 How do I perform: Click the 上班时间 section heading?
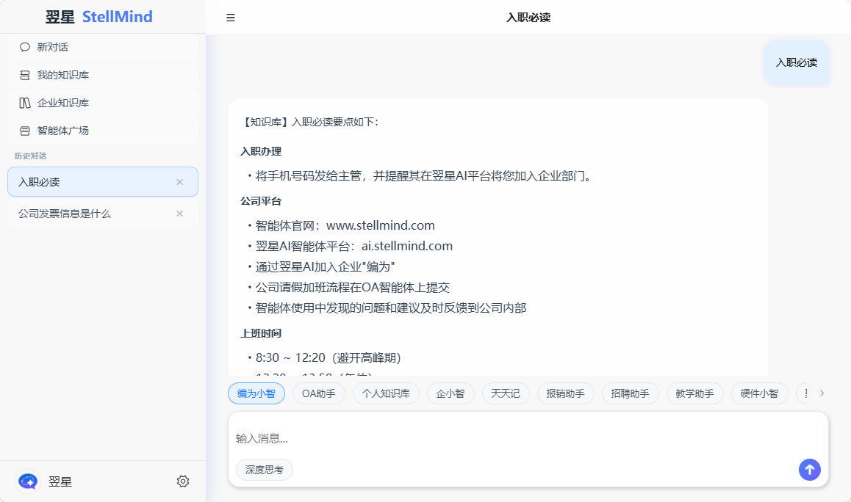tap(261, 333)
